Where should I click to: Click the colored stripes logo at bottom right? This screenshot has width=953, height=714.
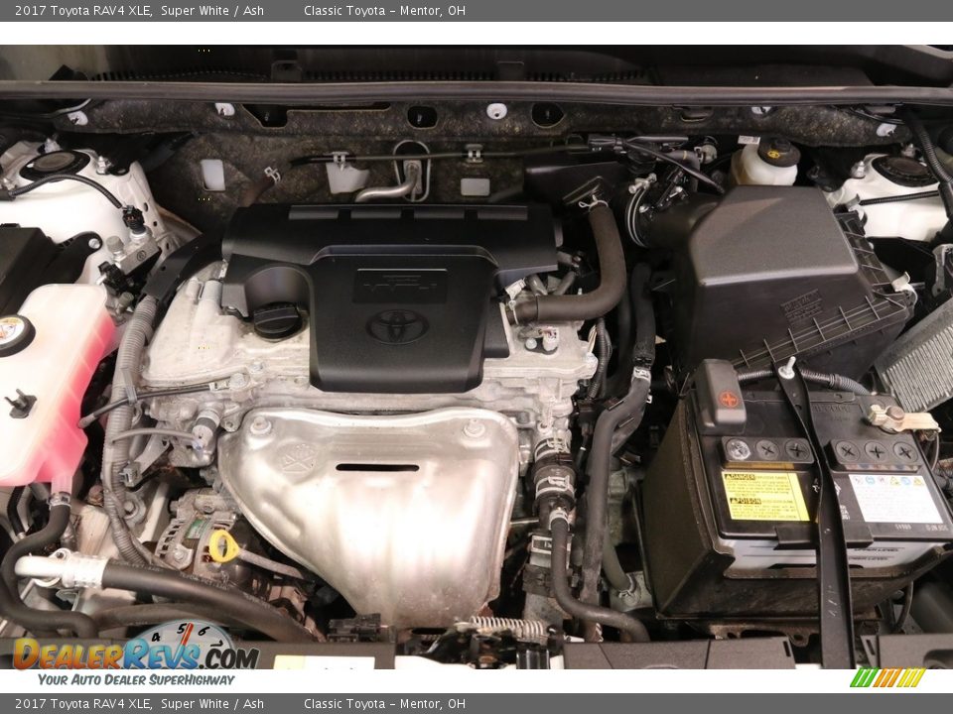[887, 677]
